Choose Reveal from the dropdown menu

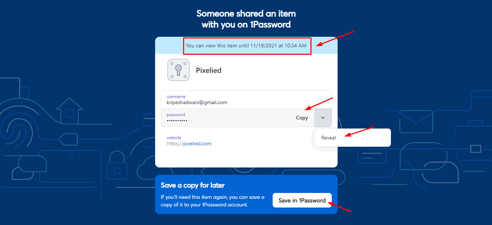(328, 138)
